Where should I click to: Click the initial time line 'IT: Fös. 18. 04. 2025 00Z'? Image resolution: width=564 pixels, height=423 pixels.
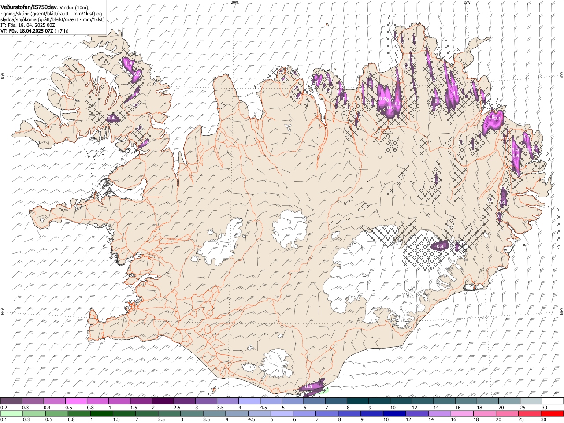[x=28, y=25]
